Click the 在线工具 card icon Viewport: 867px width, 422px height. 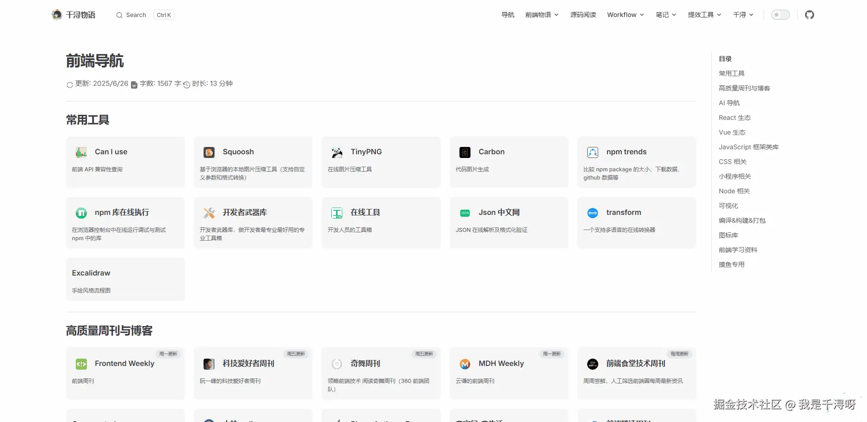pos(337,213)
